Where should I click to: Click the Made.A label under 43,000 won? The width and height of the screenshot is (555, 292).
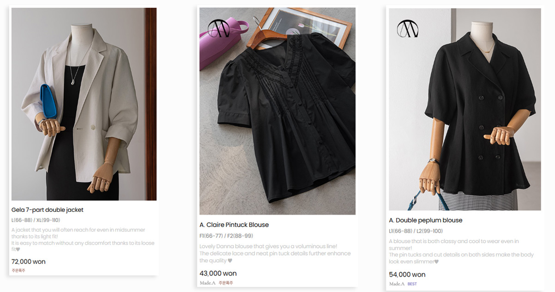coord(207,283)
